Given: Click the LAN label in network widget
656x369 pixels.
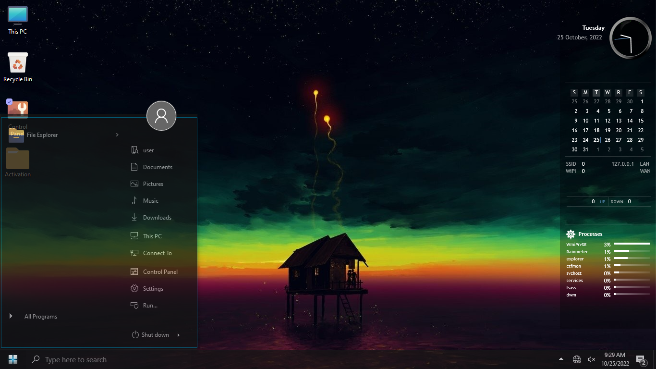Looking at the screenshot, I should pos(644,164).
